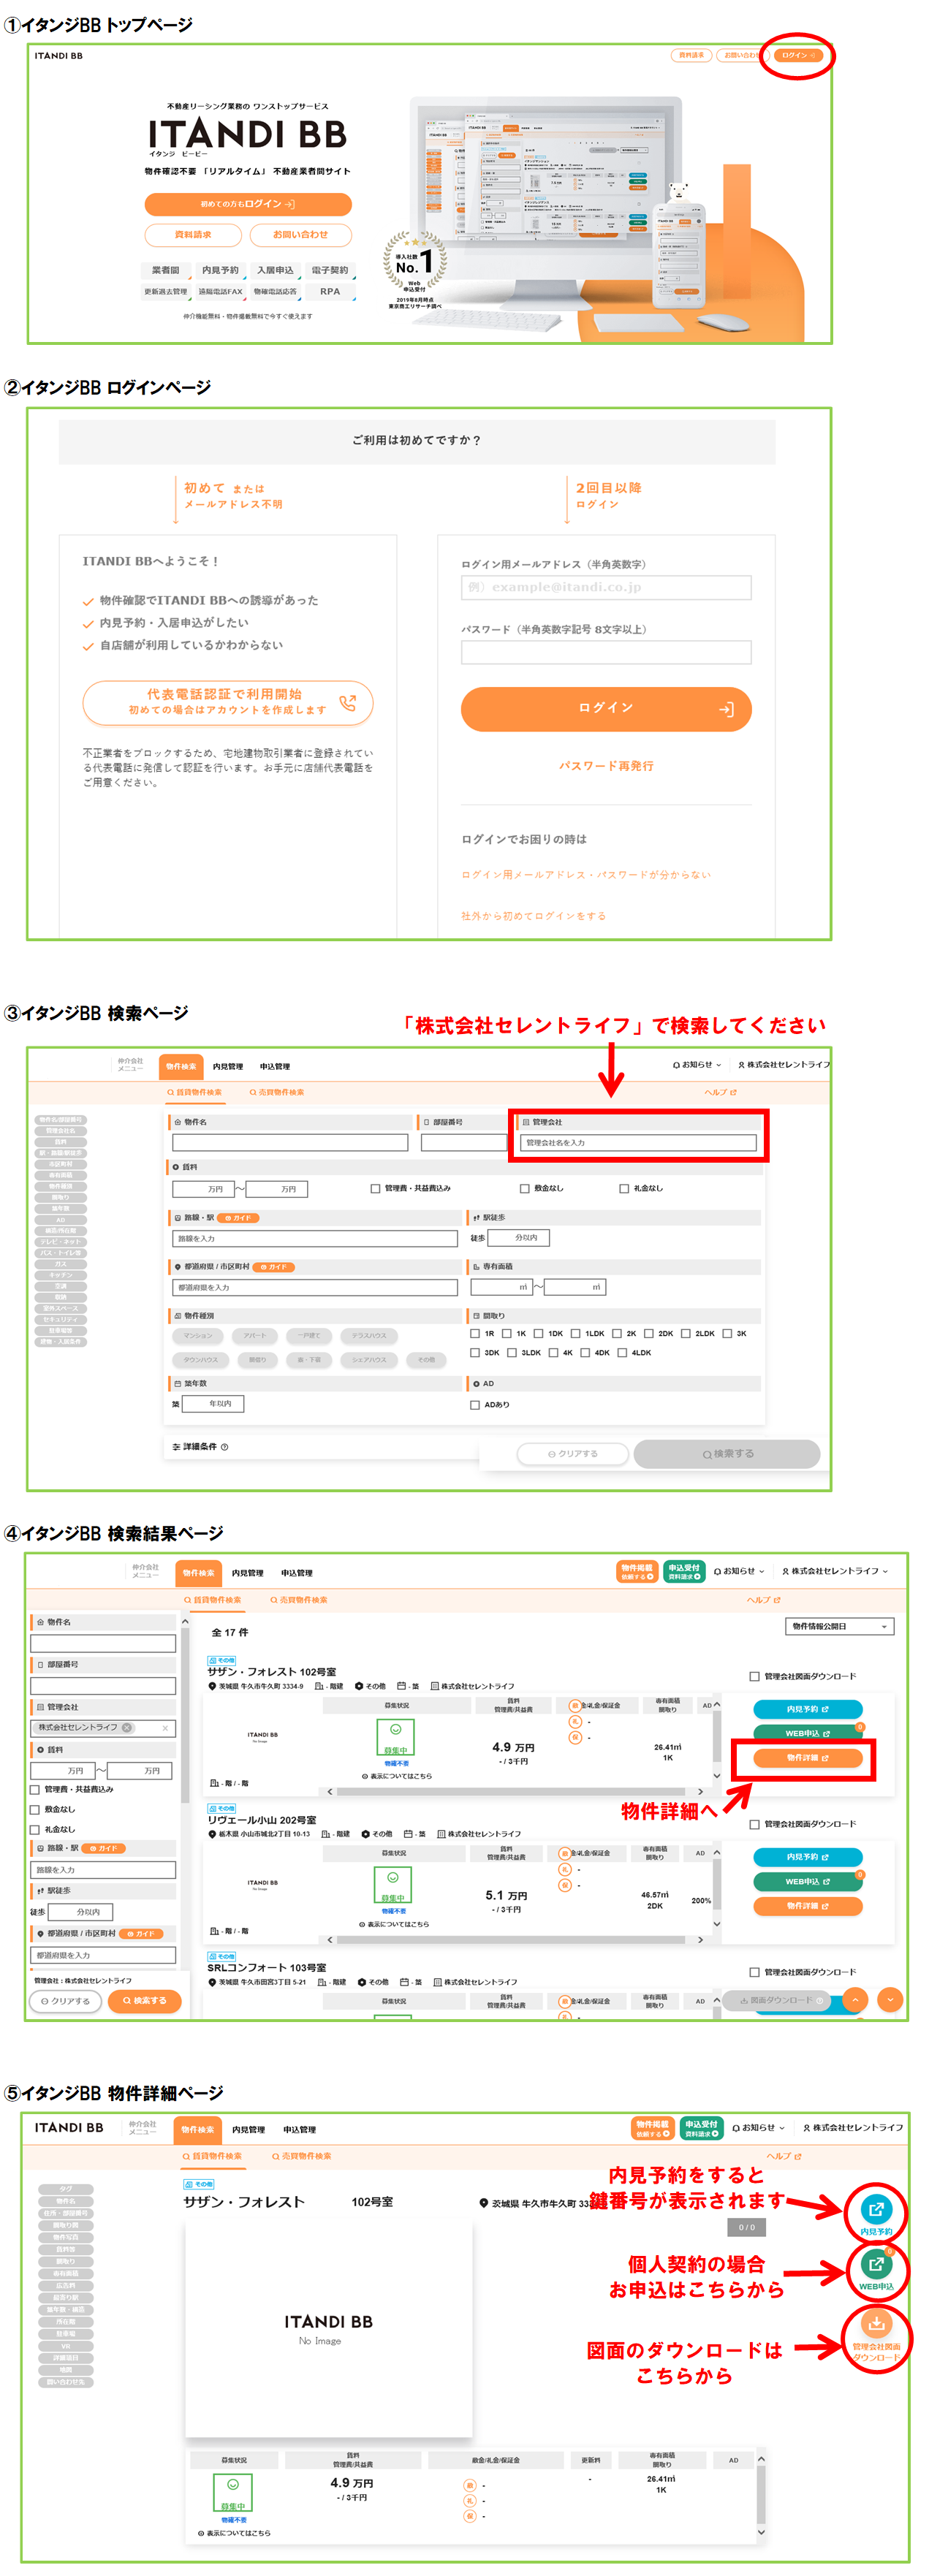The image size is (948, 2576).
Task: Click the down chevron on detail page table
Action: (761, 2532)
